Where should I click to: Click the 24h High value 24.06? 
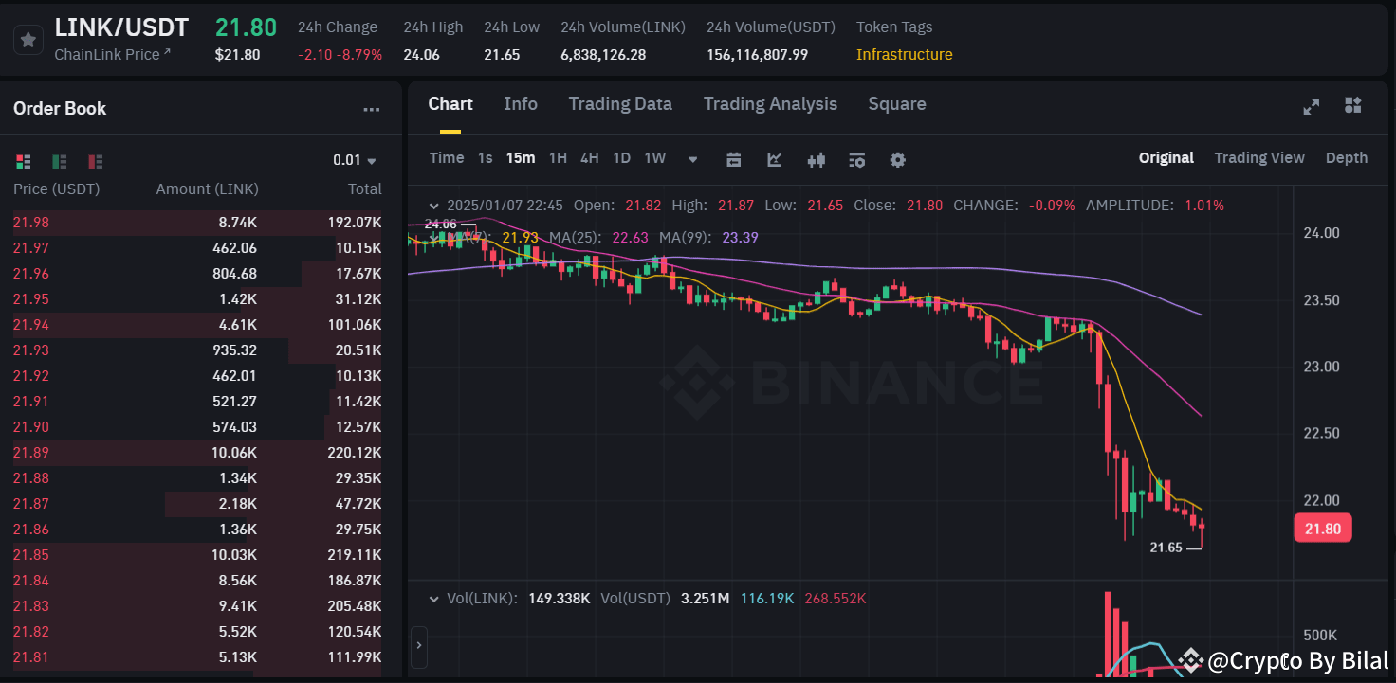click(421, 55)
